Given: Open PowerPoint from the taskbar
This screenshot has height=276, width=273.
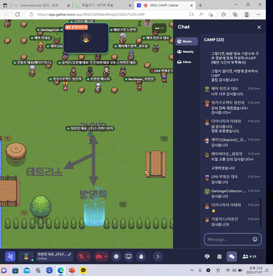Looking at the screenshot, I should click(x=72, y=270).
